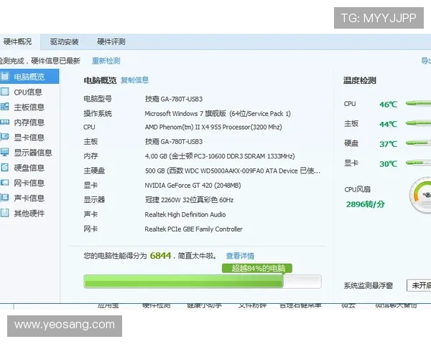Open the 其他硬件 other hardware icon
The width and height of the screenshot is (431, 344).
(x=5, y=213)
